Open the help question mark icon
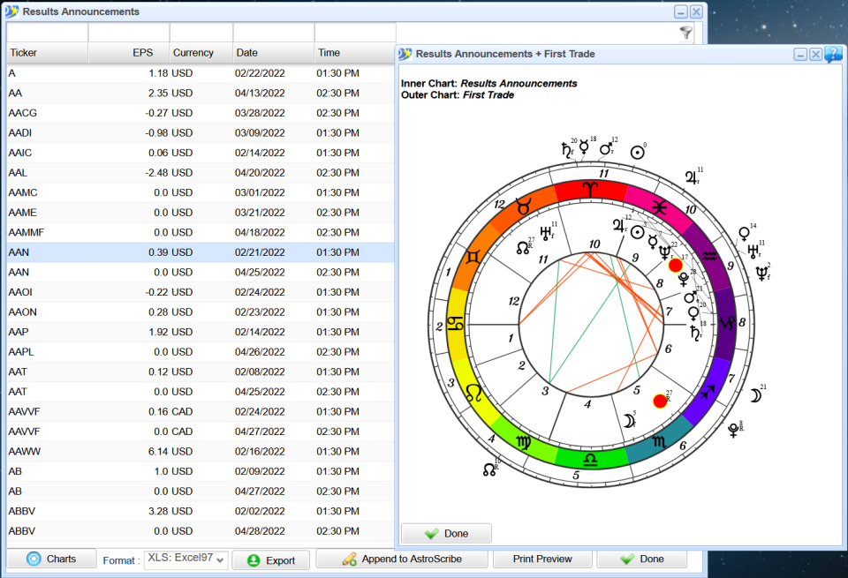The image size is (848, 578). (833, 54)
